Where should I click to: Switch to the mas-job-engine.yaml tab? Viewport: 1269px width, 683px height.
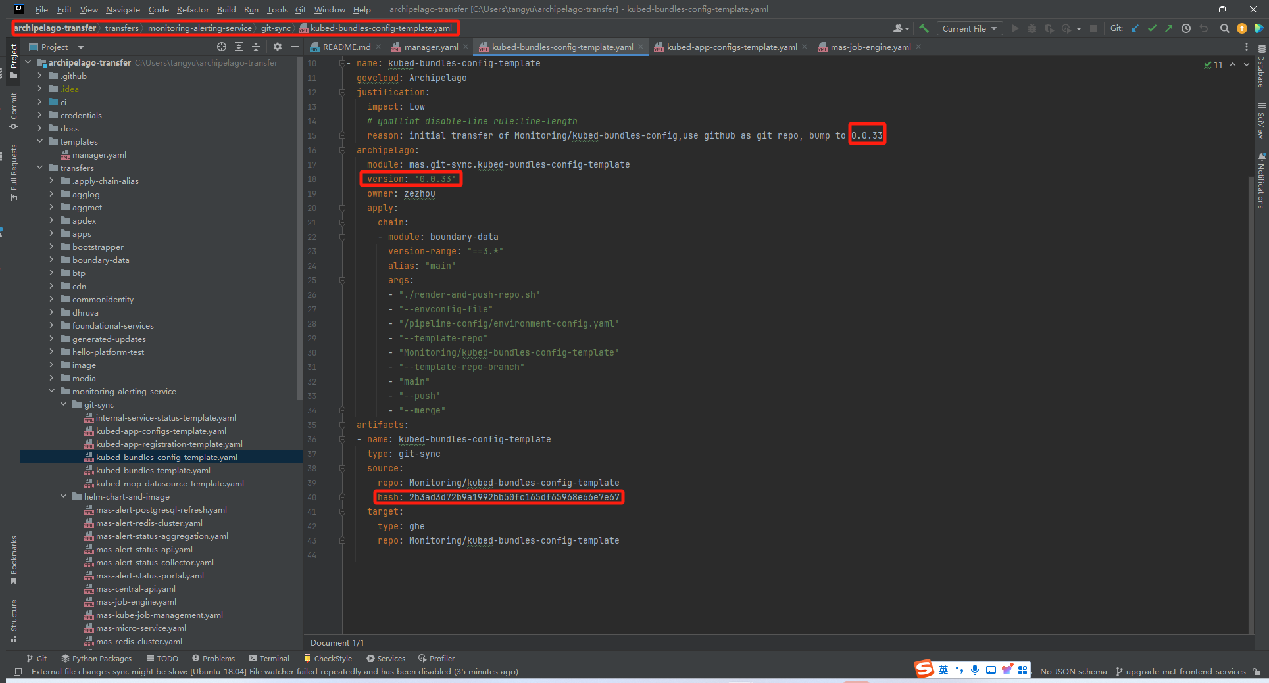870,47
